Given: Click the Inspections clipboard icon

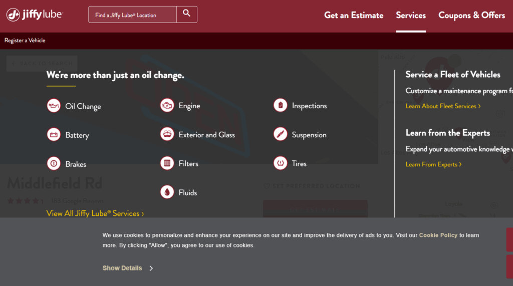Looking at the screenshot, I should (x=281, y=105).
